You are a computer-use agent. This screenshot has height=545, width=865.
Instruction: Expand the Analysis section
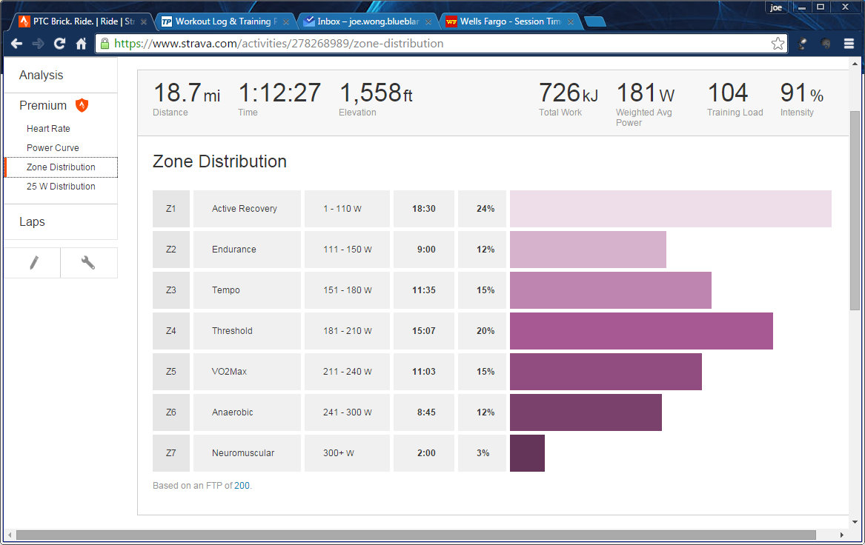[x=41, y=76]
